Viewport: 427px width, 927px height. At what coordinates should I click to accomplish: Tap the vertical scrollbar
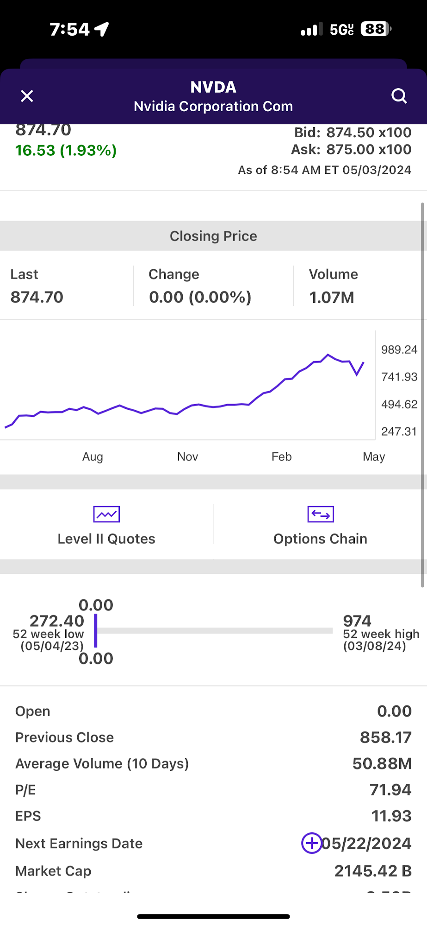coord(422,395)
